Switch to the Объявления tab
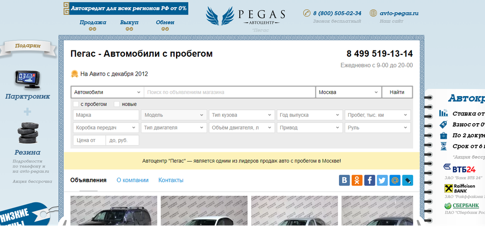 point(88,180)
